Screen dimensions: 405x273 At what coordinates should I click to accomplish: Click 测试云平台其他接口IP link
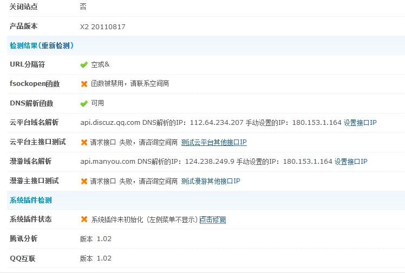(x=214, y=142)
